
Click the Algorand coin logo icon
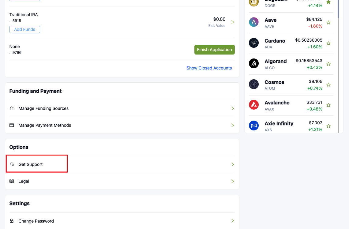coord(254,63)
